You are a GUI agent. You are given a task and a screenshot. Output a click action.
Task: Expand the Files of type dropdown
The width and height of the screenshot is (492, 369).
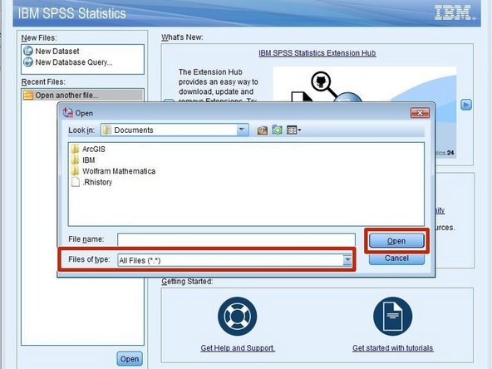coord(347,260)
